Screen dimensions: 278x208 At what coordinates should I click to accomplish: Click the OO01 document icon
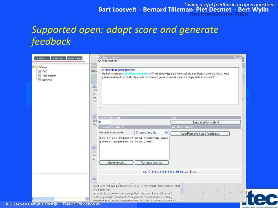(x=39, y=71)
